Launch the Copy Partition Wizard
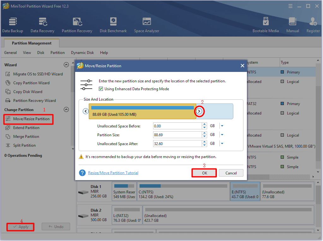 pos(27,83)
